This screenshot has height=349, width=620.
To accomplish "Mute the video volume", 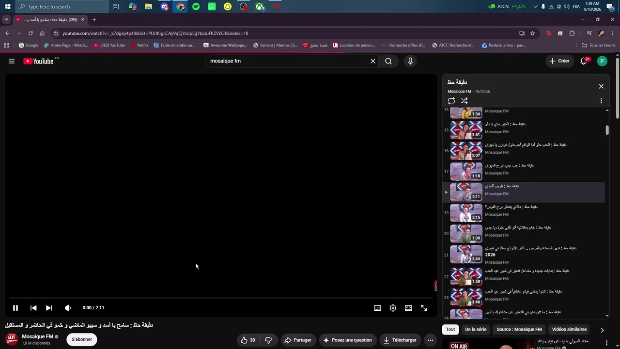I will (x=68, y=308).
